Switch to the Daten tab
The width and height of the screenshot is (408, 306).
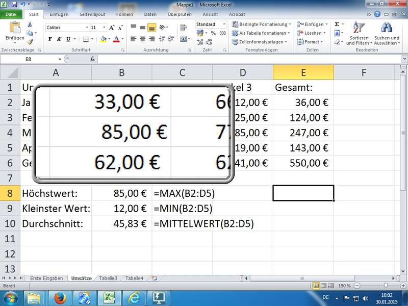point(150,14)
